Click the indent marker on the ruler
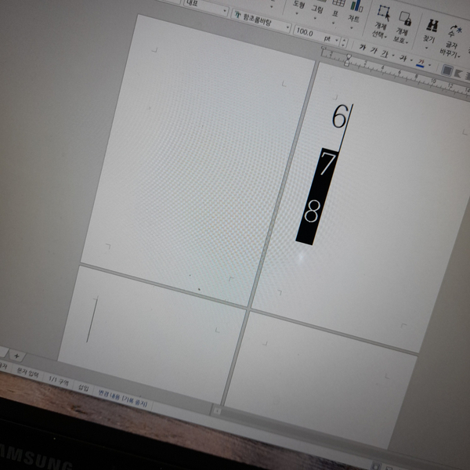Screen dimensions: 470x470 click(x=348, y=60)
